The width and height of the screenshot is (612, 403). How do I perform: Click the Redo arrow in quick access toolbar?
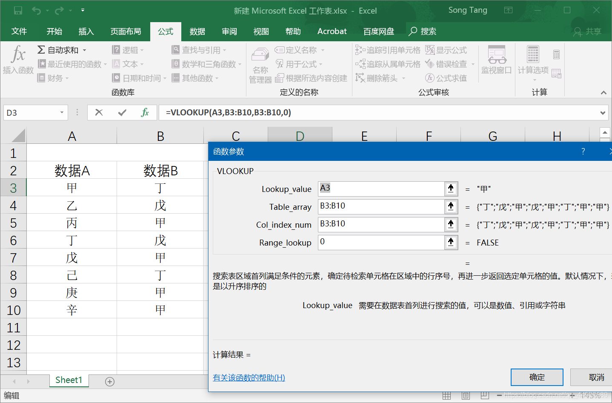pos(59,10)
